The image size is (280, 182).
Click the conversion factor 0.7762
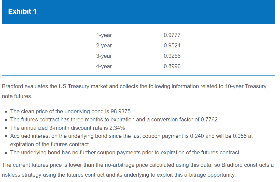tap(209, 120)
